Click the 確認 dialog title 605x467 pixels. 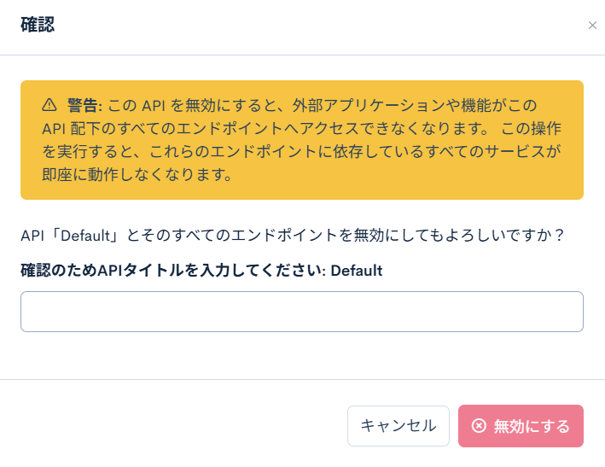click(38, 25)
